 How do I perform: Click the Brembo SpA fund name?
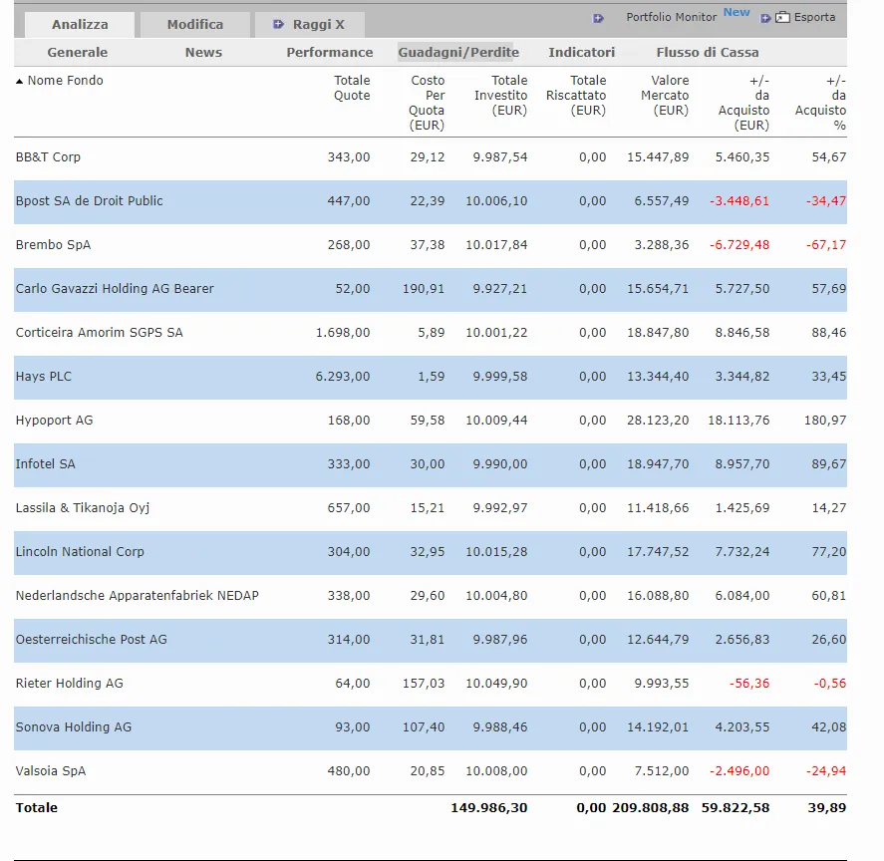pos(53,244)
